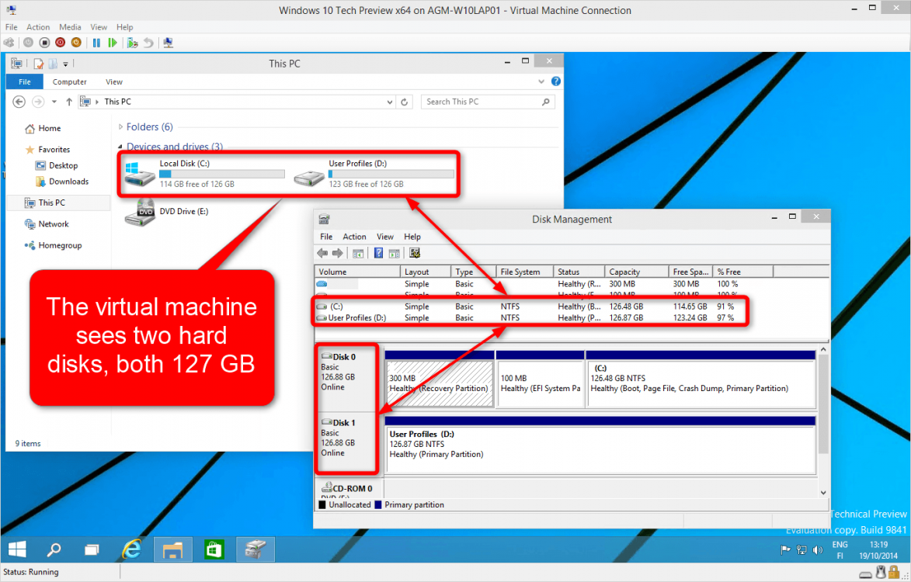Image resolution: width=911 pixels, height=582 pixels.
Task: Click the Ctrl+Alt+Del icon in VM toolbar
Action: 9,43
